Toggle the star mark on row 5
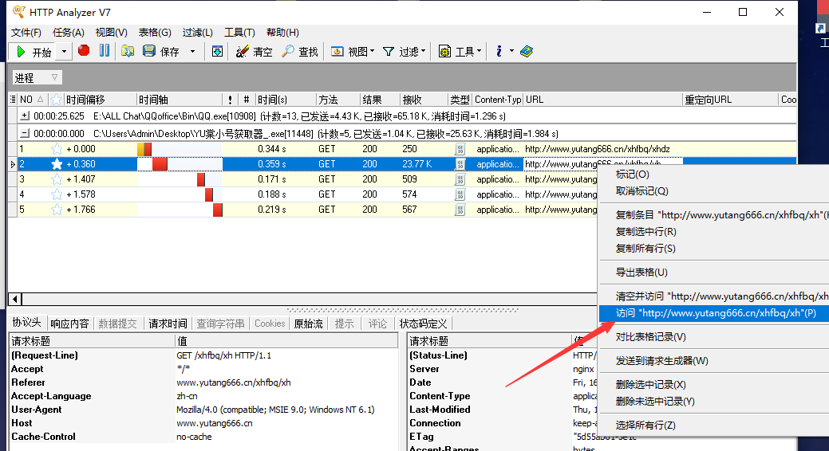This screenshot has width=829, height=451. tap(56, 210)
